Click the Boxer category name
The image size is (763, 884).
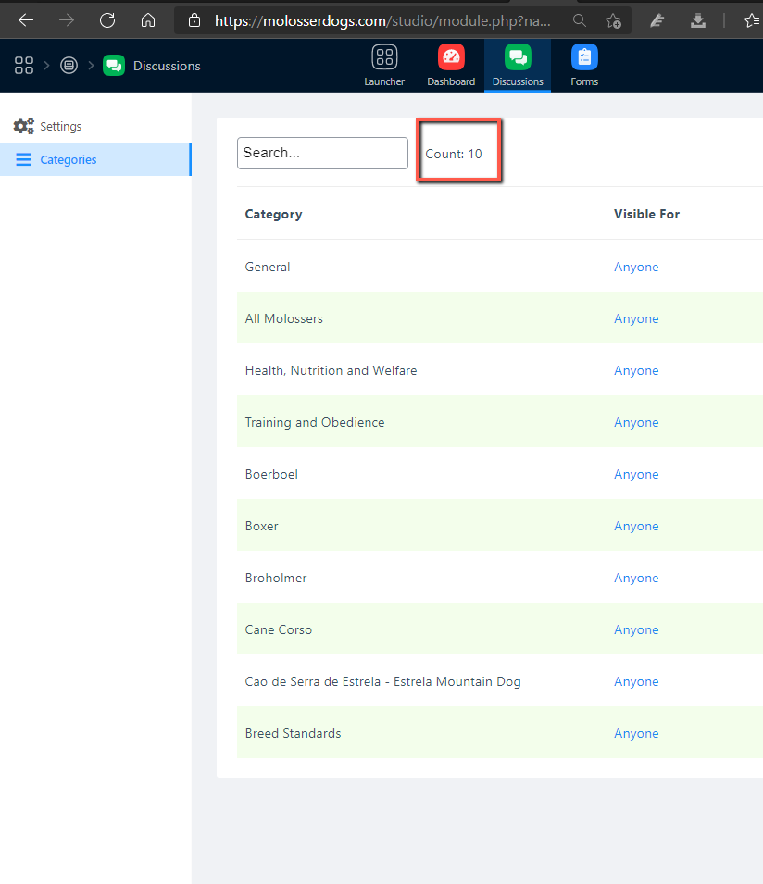(x=262, y=526)
